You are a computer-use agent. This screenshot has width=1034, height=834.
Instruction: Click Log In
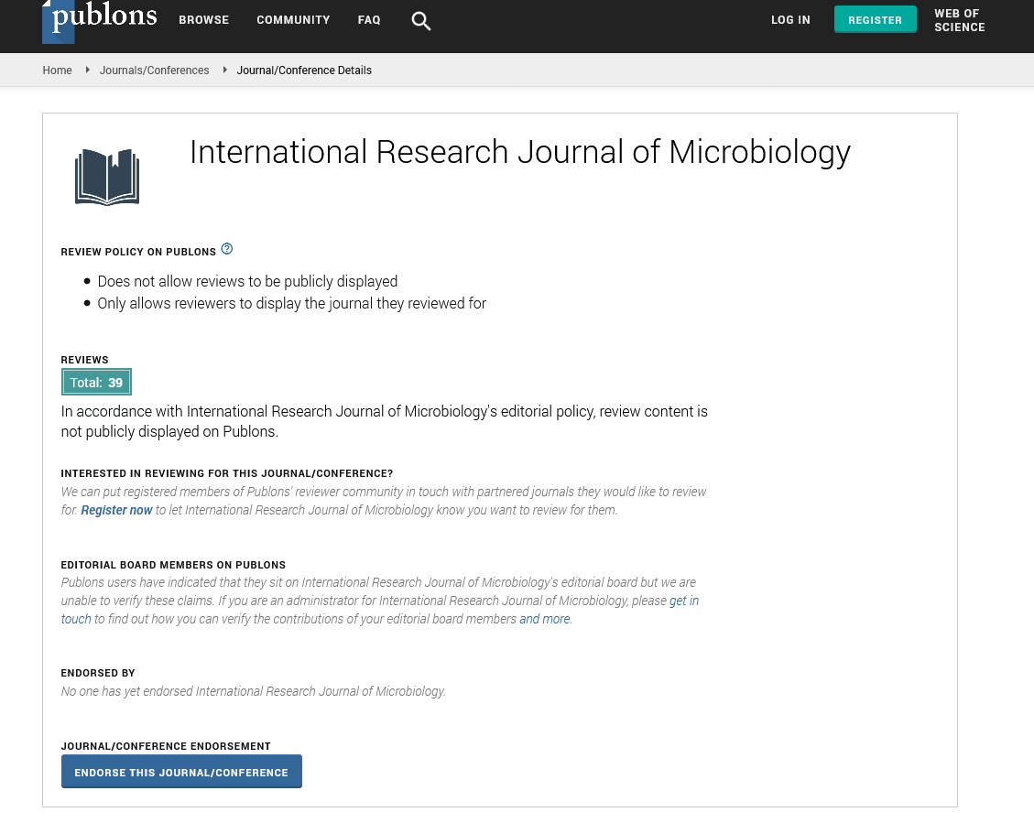(x=790, y=20)
